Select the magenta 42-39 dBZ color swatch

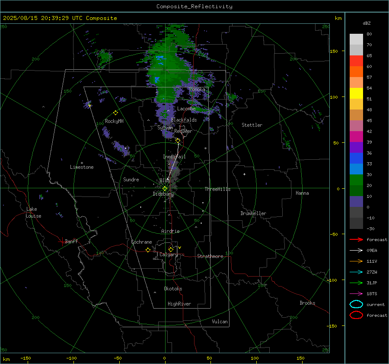pos(356,137)
